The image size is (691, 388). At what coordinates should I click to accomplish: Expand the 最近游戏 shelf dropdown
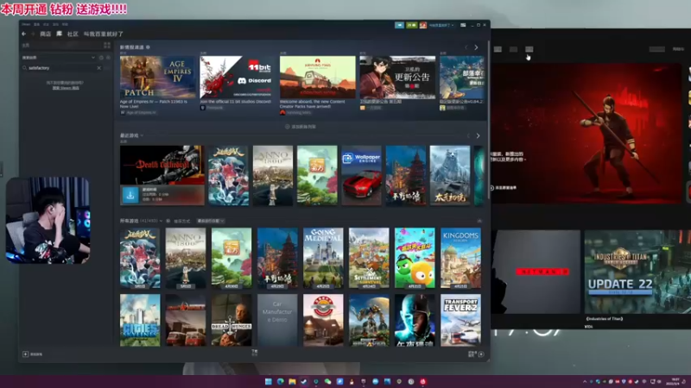coord(142,135)
